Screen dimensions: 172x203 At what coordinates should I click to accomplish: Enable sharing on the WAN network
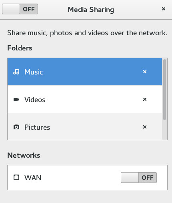coord(139,177)
